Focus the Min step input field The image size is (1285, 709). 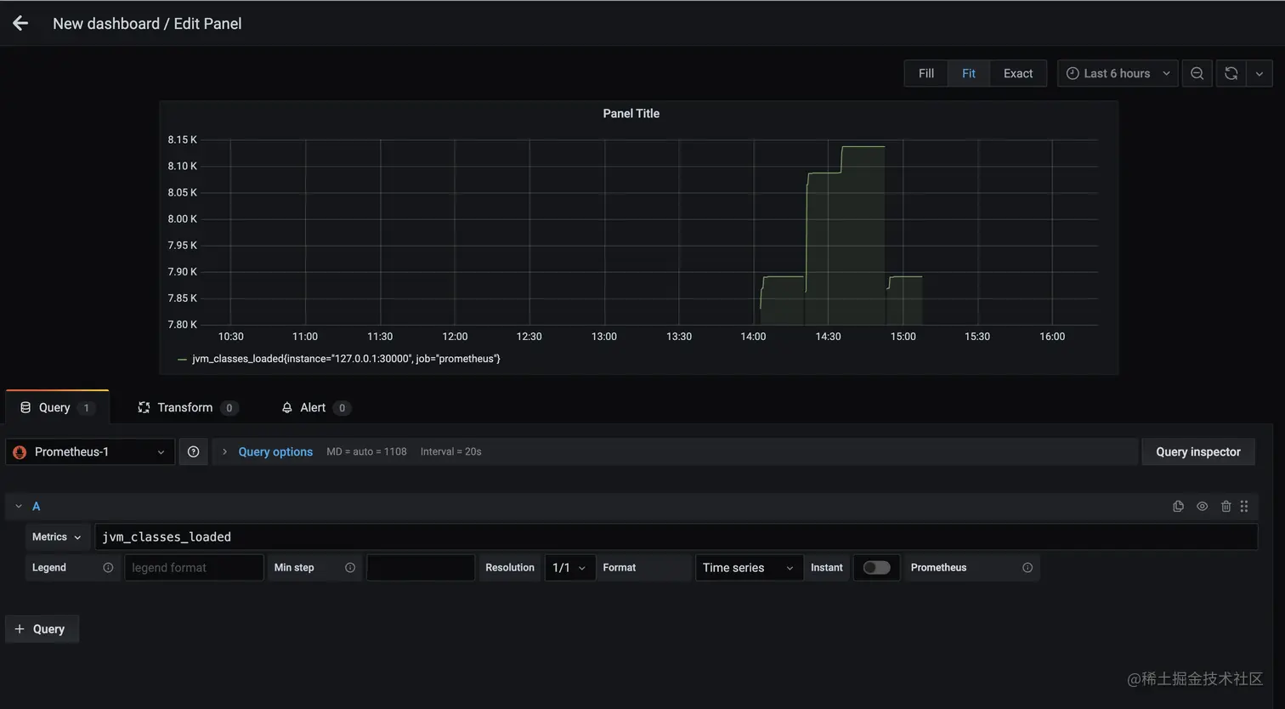(420, 567)
